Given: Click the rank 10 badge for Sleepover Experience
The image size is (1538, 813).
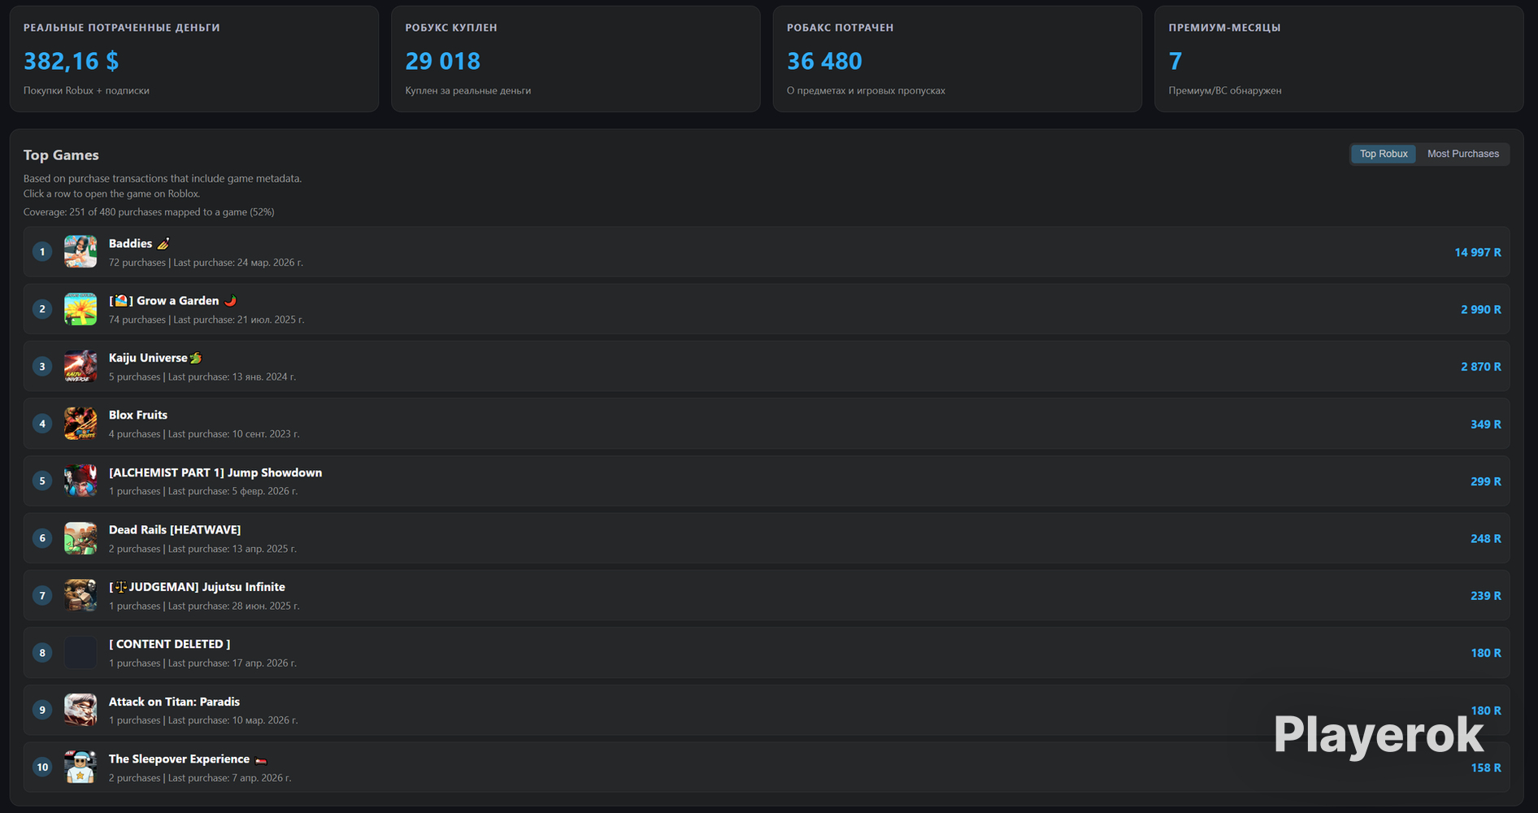Looking at the screenshot, I should pos(42,767).
